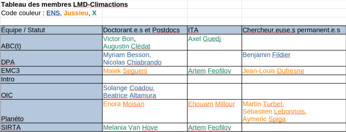Select the cell with Solange Coadou
This screenshot has width=346, height=132.
pos(145,91)
